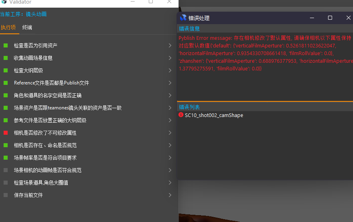Click green status square of 相机是否存在、命名是否规范
Viewport: 353px width, 222px height.
click(6, 145)
